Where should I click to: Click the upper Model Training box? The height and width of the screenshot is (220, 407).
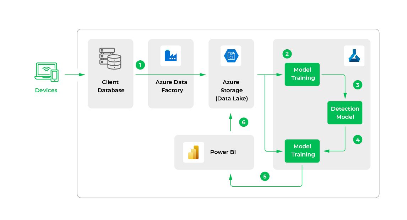302,74
